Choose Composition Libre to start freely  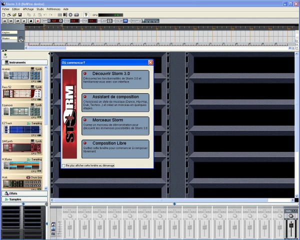(x=115, y=149)
